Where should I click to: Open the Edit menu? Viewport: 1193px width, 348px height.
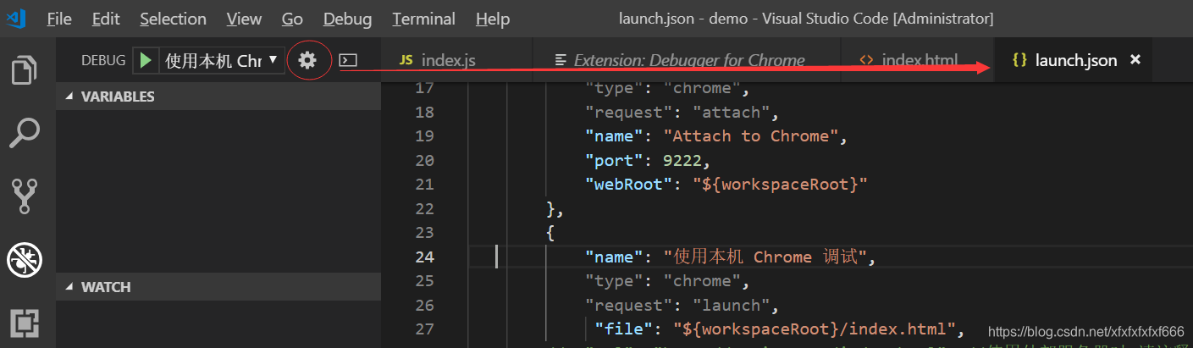(106, 19)
